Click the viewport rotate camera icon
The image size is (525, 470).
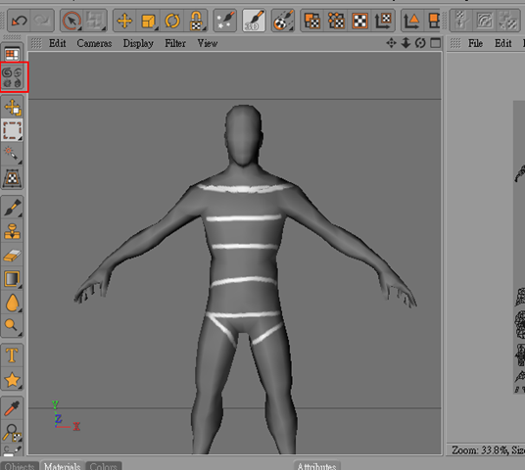pos(420,43)
